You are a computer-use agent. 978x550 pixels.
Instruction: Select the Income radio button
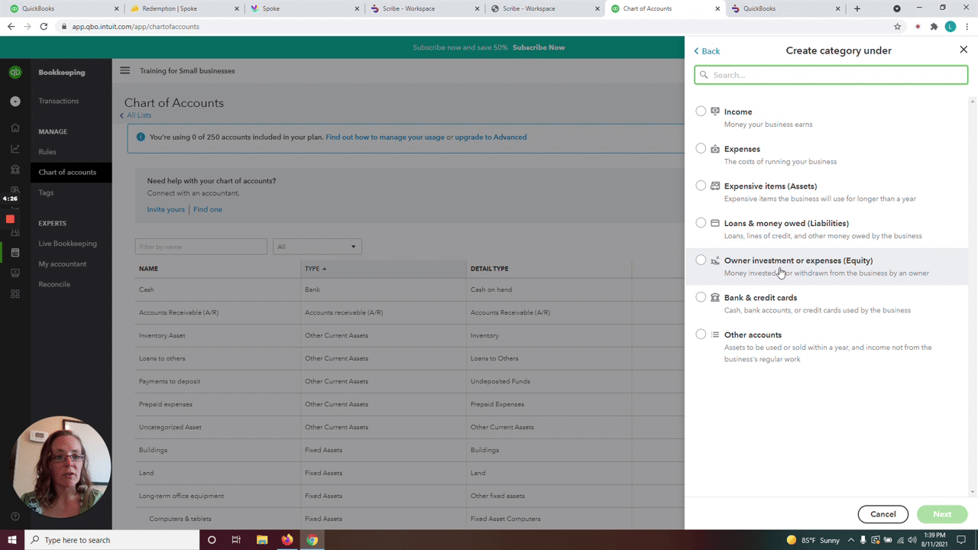point(701,112)
